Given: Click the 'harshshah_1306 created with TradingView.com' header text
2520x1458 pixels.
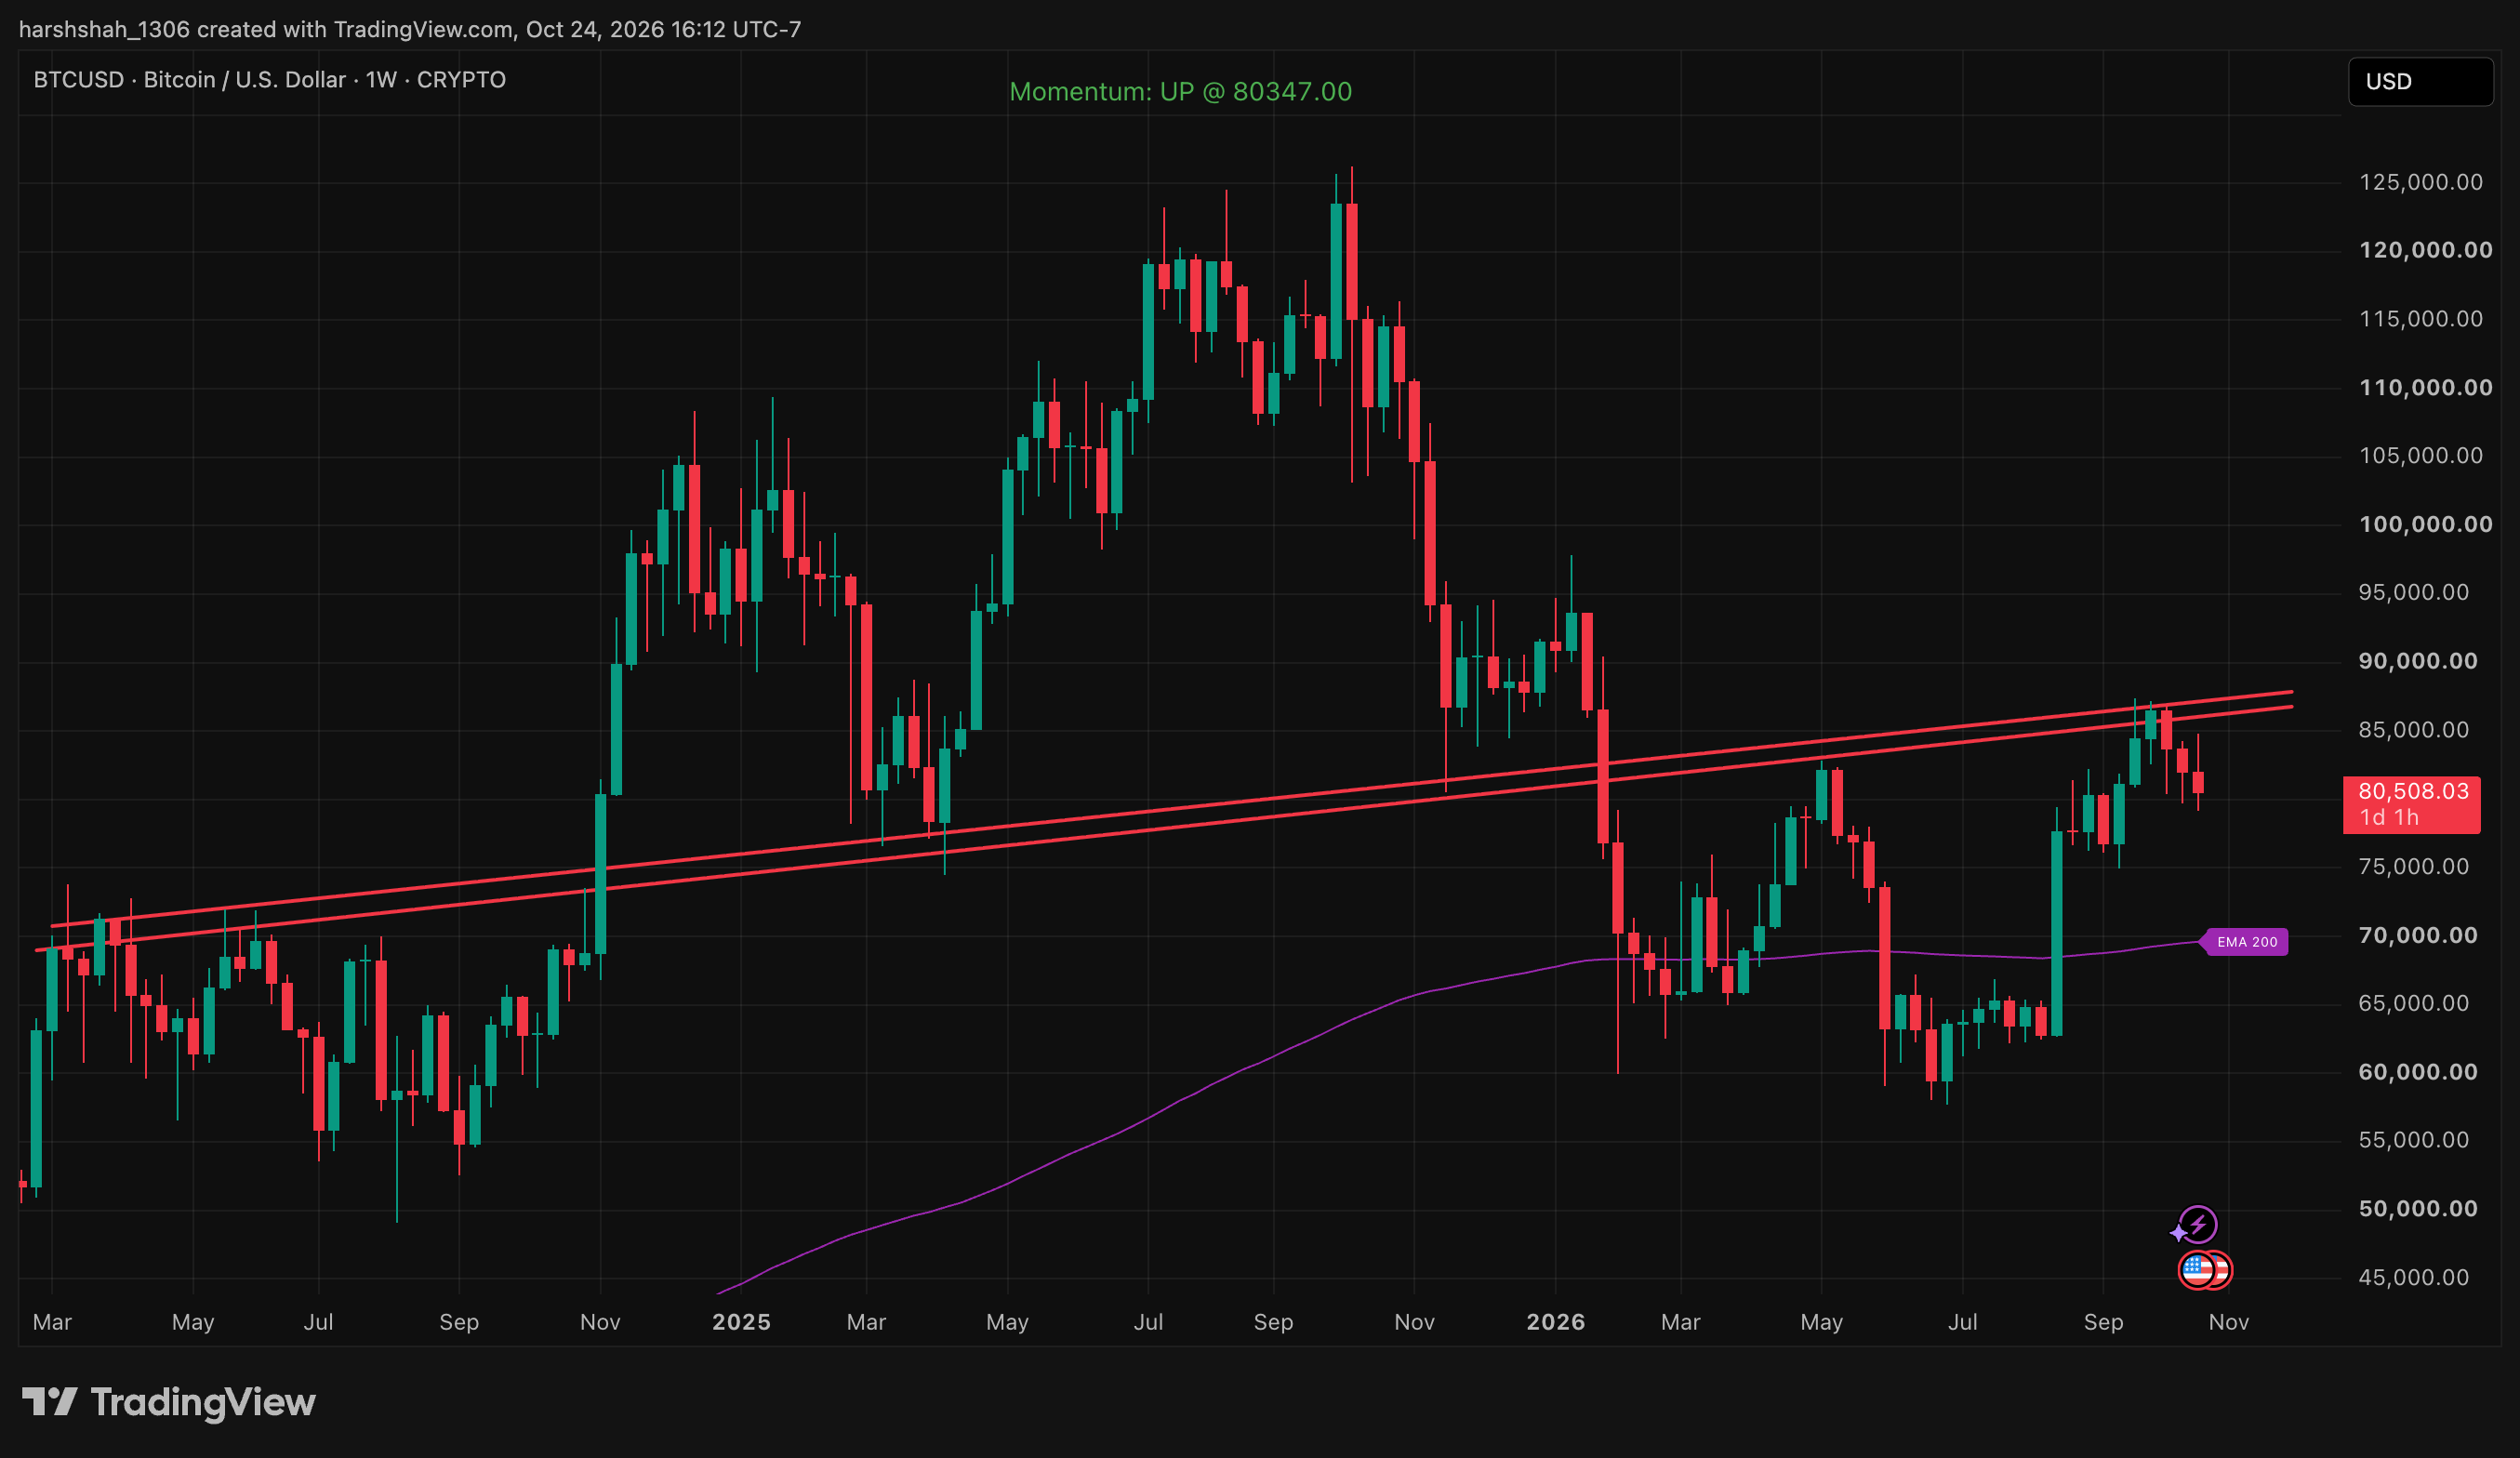Looking at the screenshot, I should click(x=266, y=29).
